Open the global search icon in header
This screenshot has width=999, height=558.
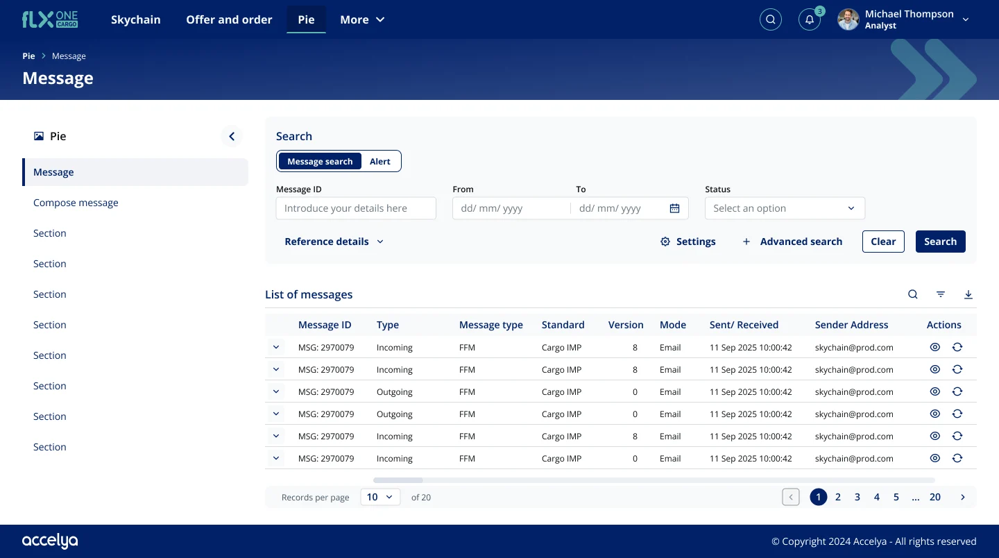click(771, 19)
